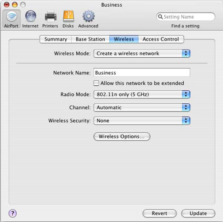Enable Allow this network to be extended
This screenshot has height=222, width=223.
coord(96,83)
